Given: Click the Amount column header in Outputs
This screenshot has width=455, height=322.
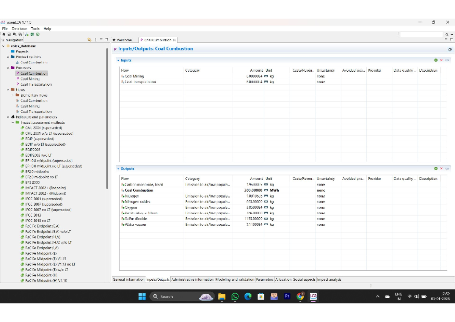Looking at the screenshot, I should [248, 179].
